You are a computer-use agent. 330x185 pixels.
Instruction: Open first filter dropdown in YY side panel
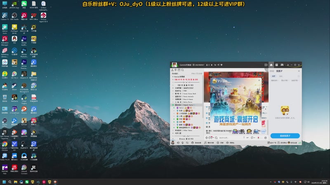(x=275, y=80)
